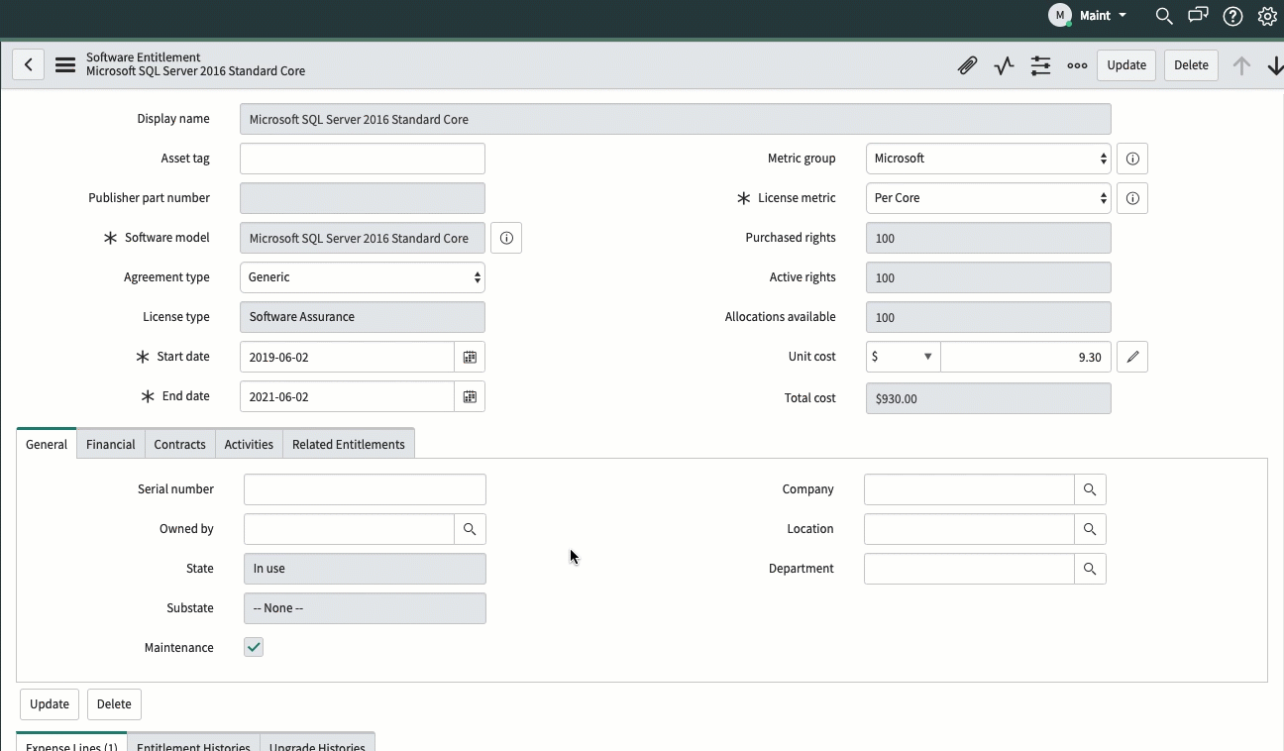This screenshot has width=1284, height=751.
Task: Look up Company using magnifier
Action: click(1090, 489)
